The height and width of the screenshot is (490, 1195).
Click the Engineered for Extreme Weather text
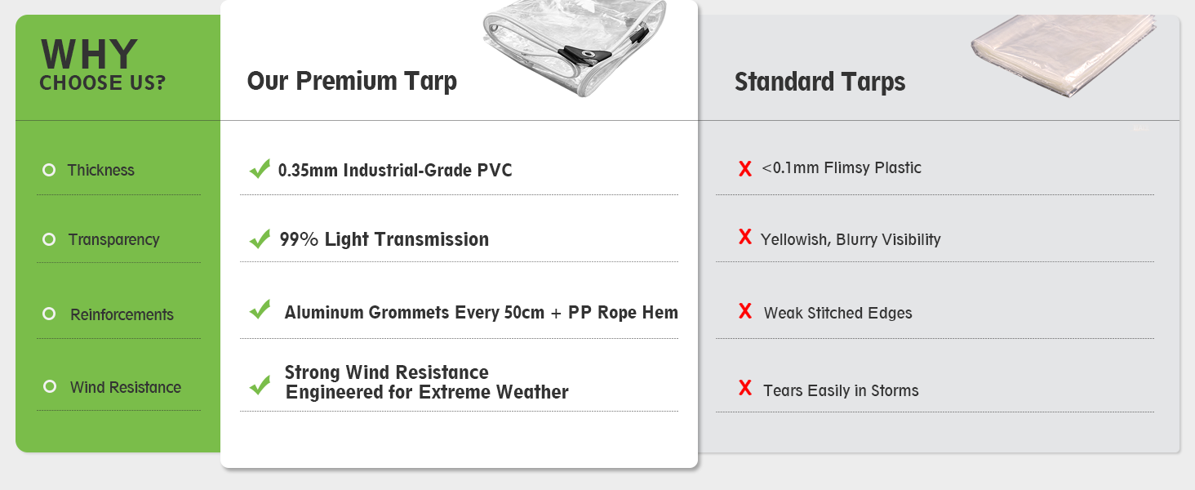[x=427, y=392]
